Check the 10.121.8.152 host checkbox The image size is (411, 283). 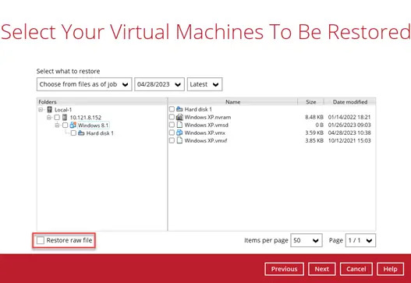(57, 118)
